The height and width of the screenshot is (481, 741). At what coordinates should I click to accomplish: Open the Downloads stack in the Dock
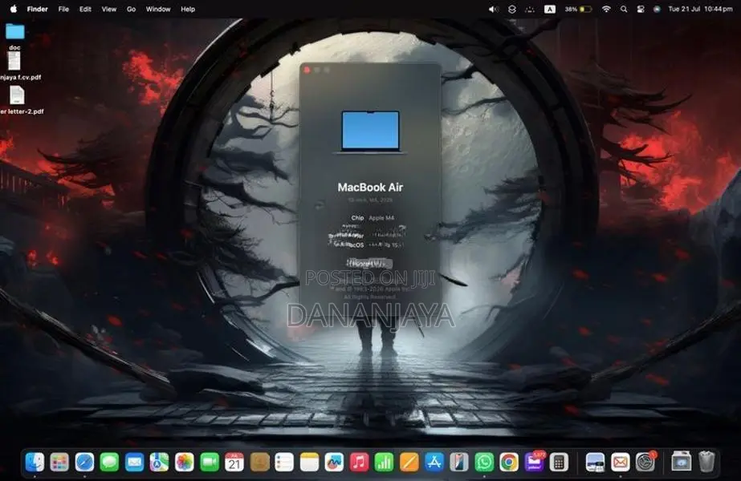(x=681, y=461)
